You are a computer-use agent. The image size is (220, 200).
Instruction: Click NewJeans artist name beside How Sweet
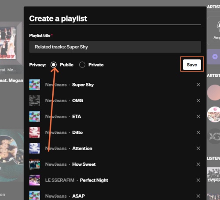[56, 164]
